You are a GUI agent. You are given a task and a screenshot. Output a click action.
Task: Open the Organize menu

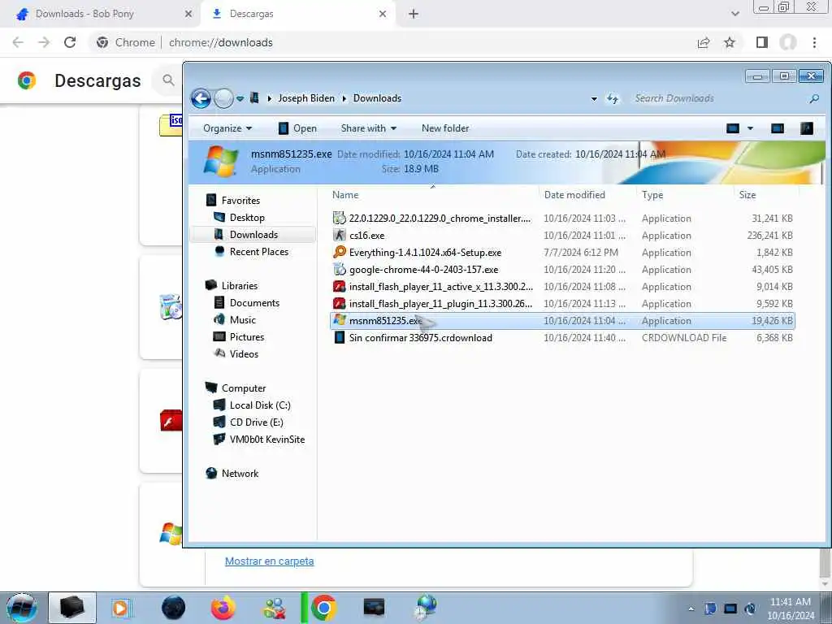click(x=227, y=128)
